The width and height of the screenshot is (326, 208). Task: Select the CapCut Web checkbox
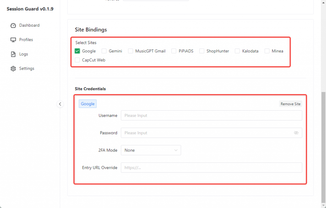click(77, 60)
